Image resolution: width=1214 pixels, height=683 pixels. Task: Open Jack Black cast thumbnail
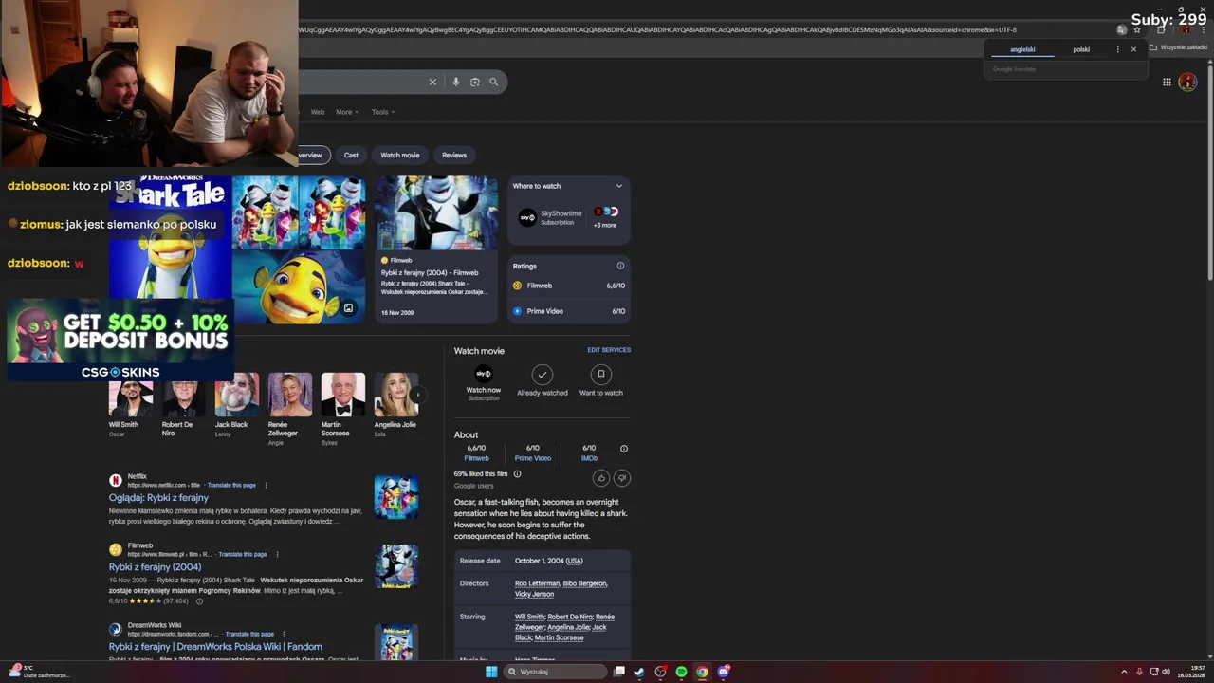[236, 395]
